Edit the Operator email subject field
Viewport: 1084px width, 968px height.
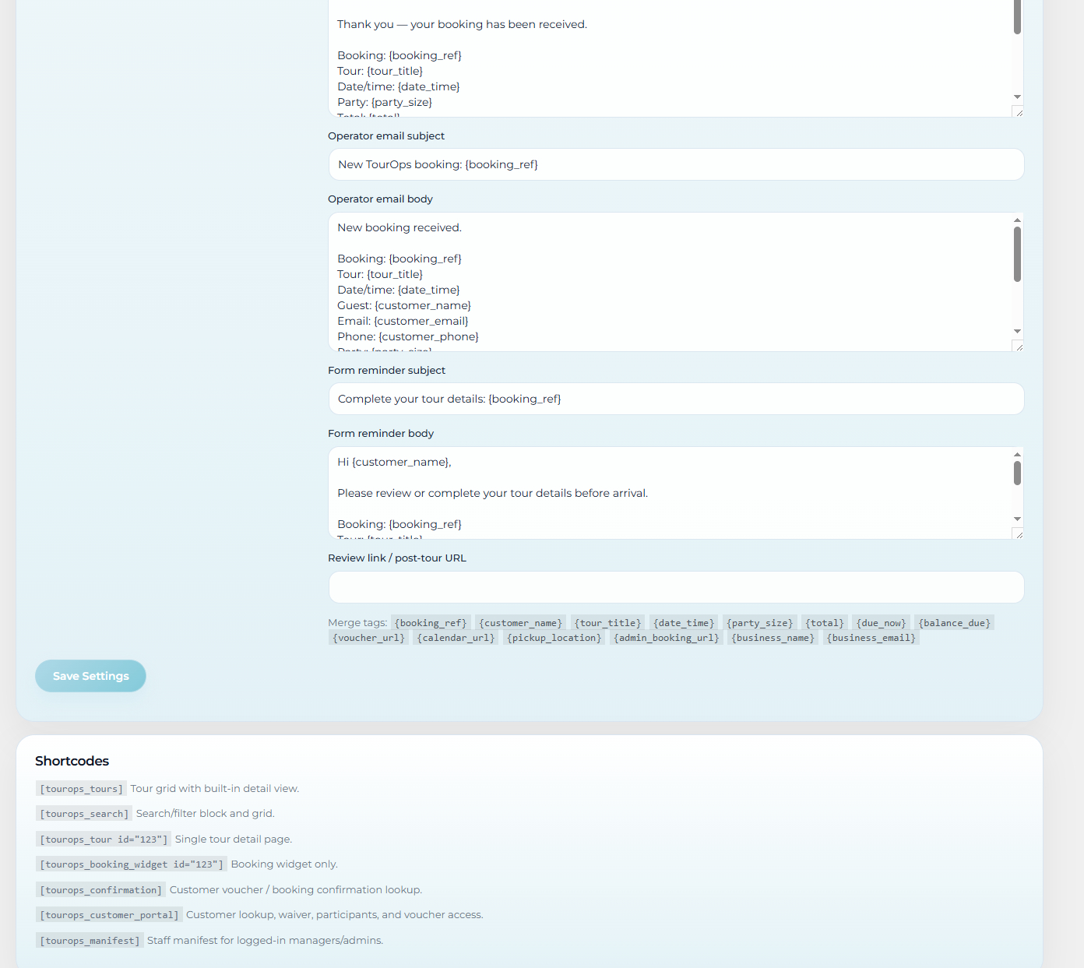[676, 164]
